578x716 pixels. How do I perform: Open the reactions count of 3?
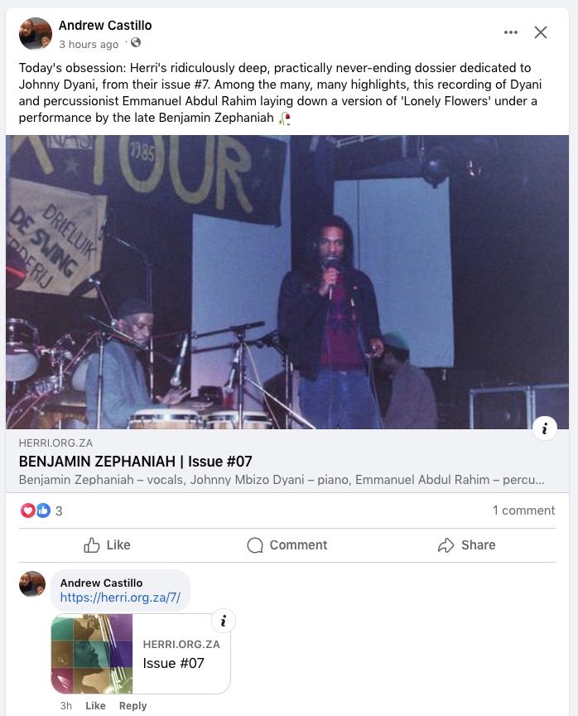click(59, 511)
